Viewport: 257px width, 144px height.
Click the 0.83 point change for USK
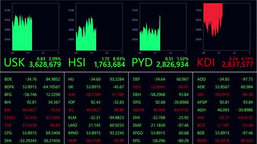click(41, 59)
